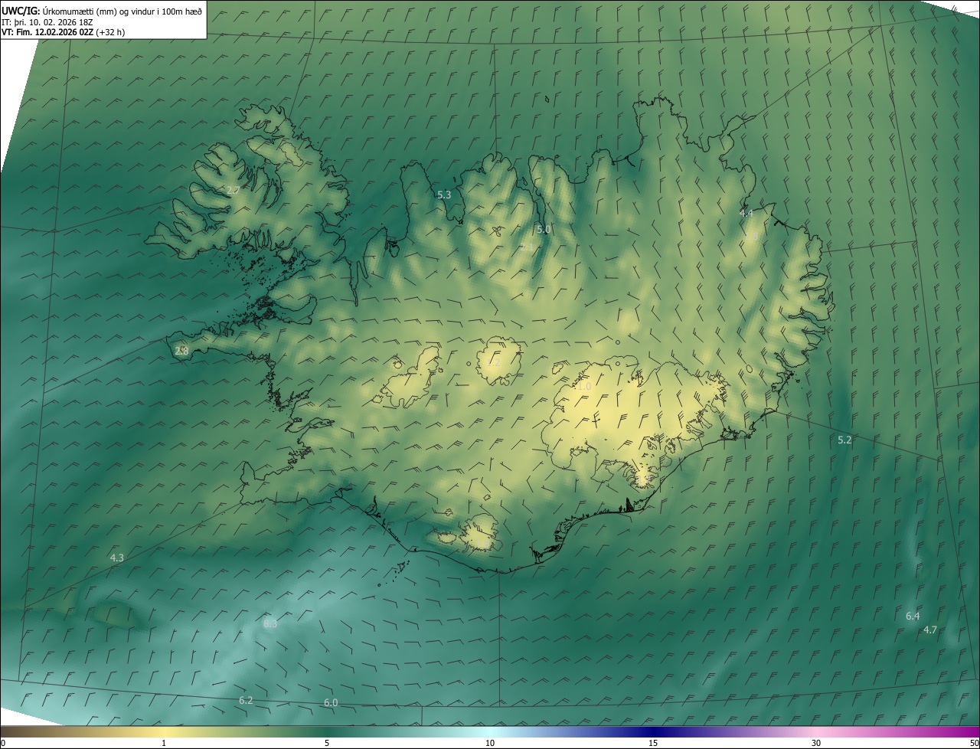This screenshot has width=980, height=749.
Task: Click the 1.0 minimum on Vatnajökull glacier
Action: click(584, 387)
